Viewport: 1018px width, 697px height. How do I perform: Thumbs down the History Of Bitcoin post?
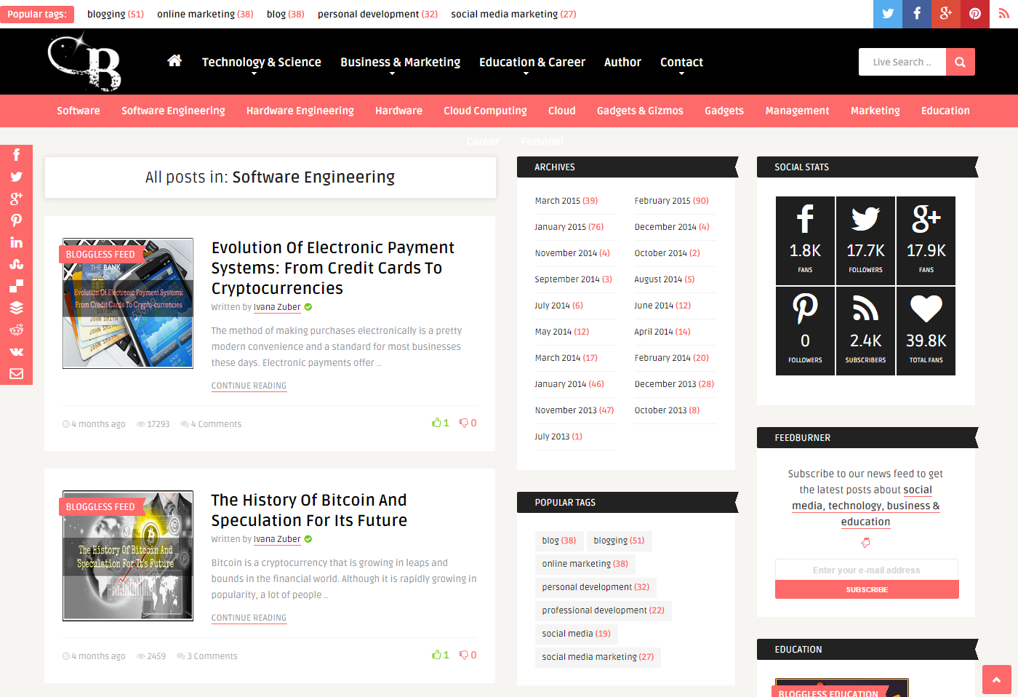[468, 655]
